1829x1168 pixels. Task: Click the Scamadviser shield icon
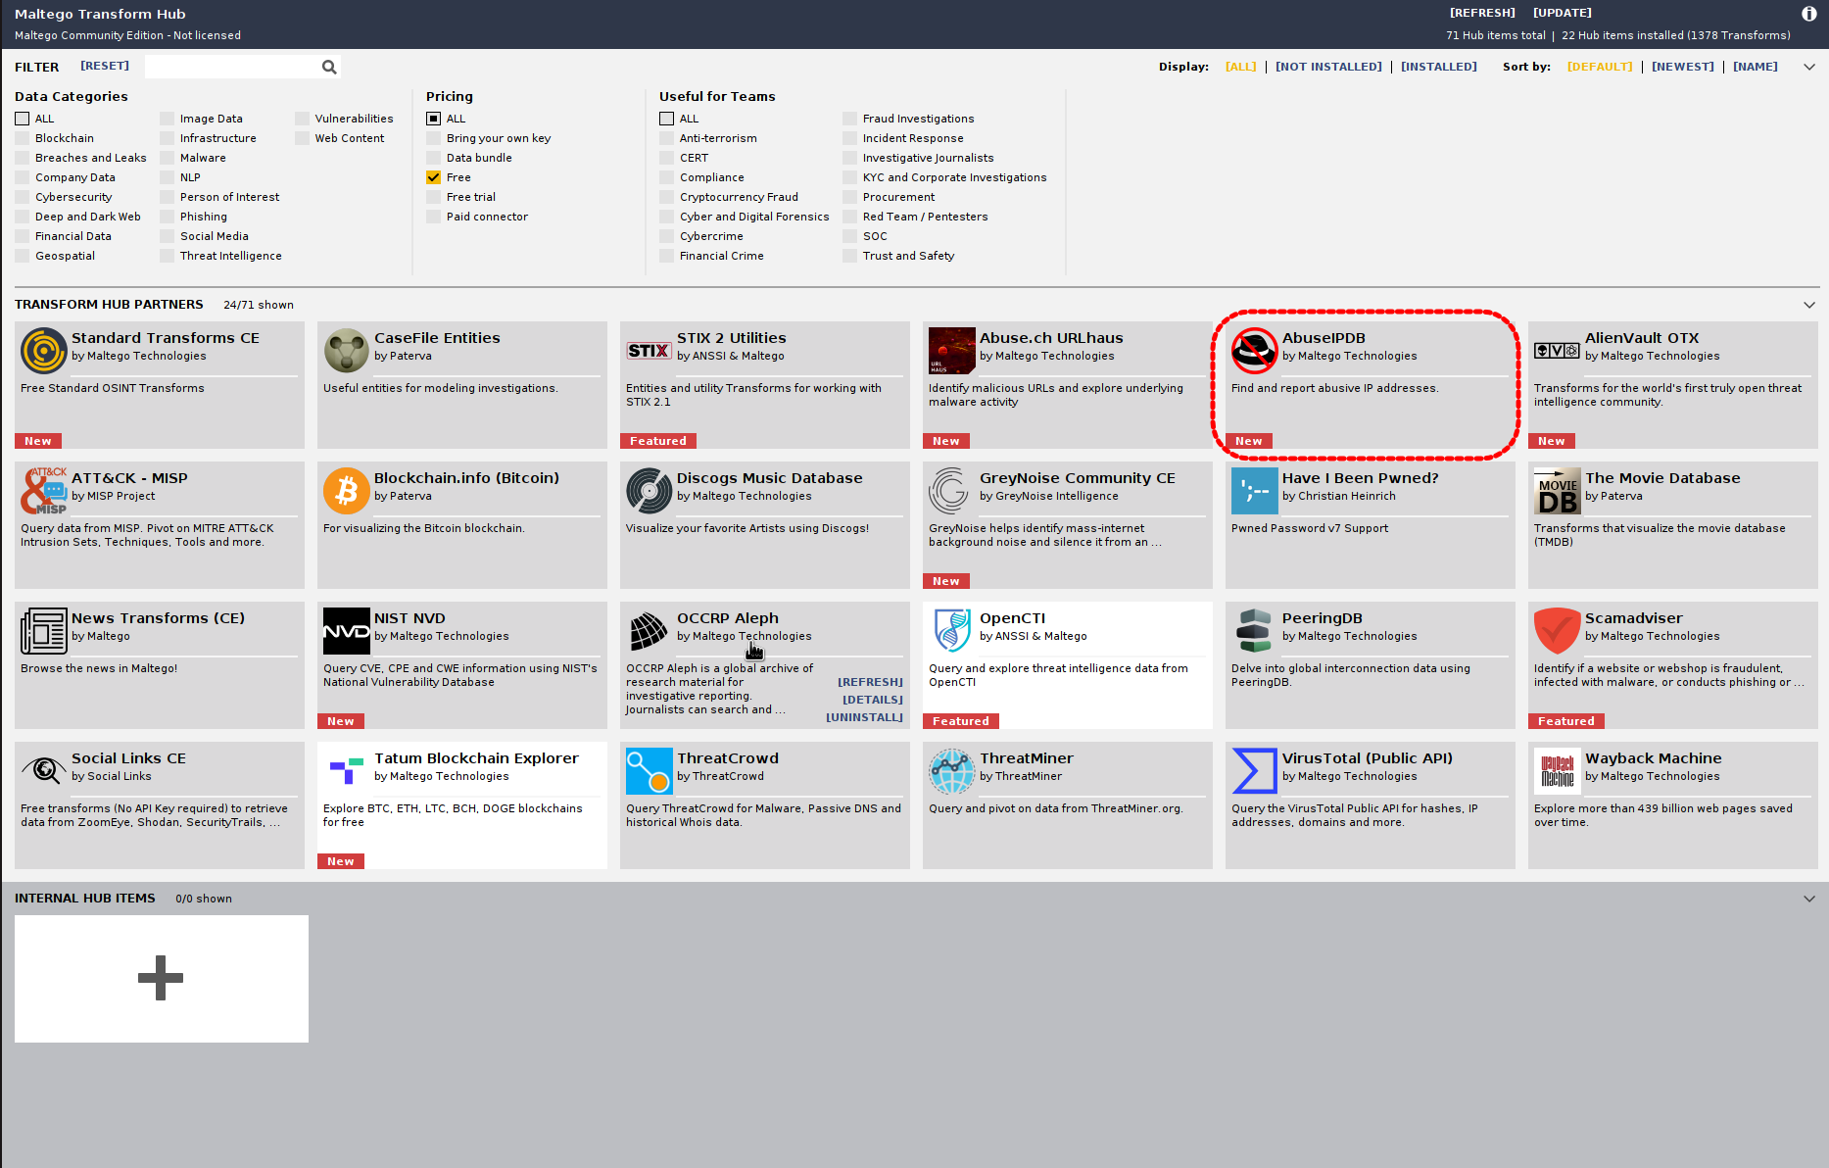pos(1558,631)
